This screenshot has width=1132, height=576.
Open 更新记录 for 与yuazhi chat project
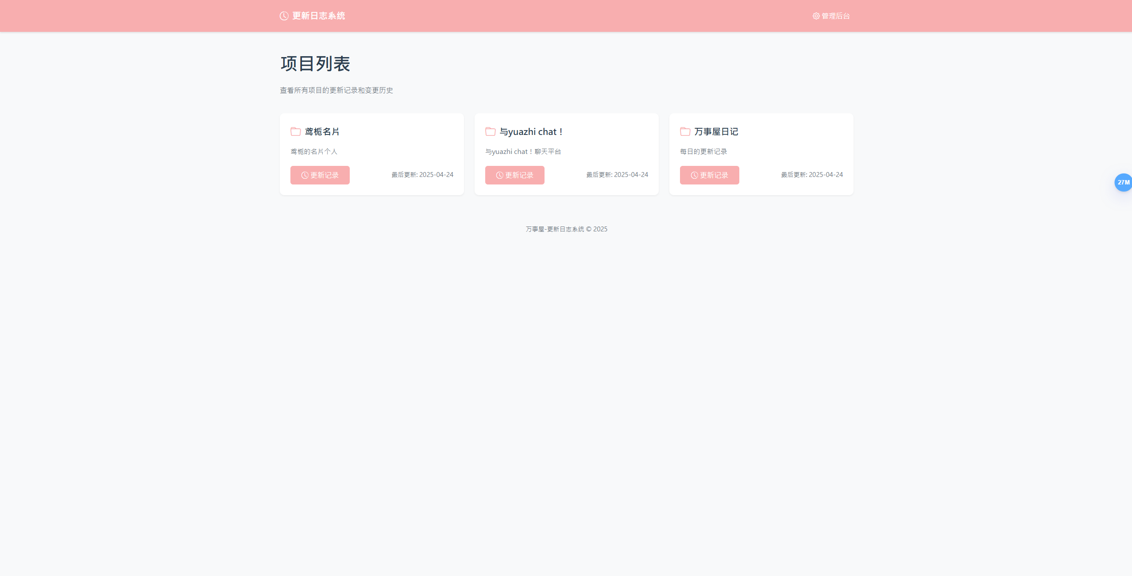click(515, 175)
